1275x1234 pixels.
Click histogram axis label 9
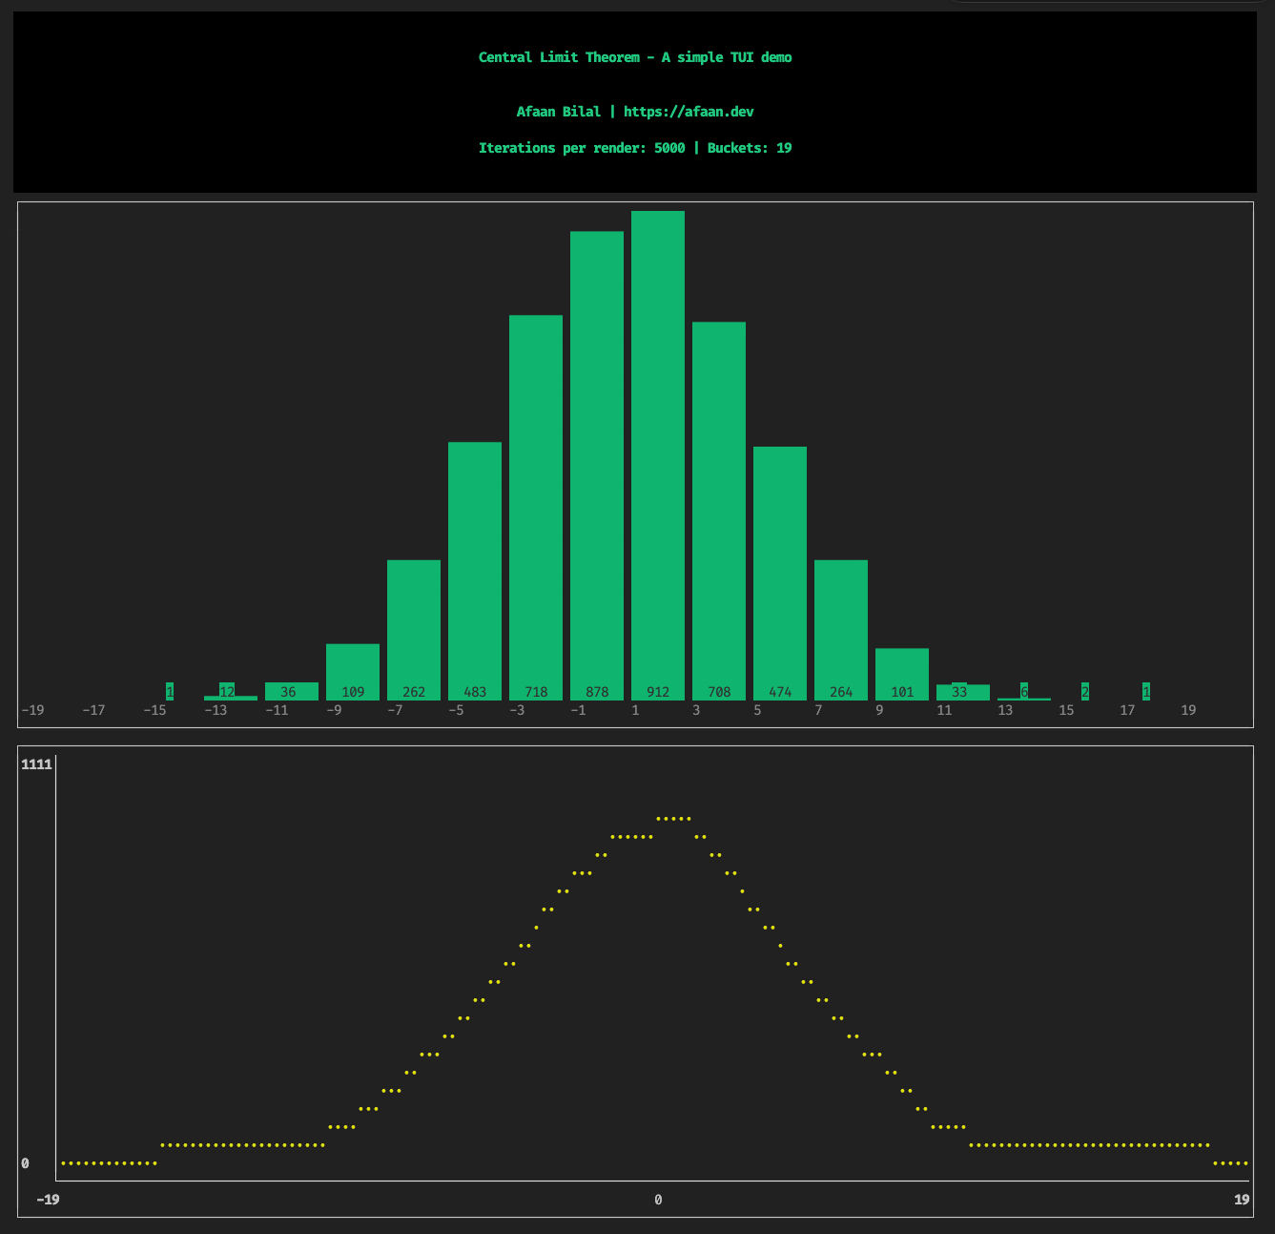click(879, 710)
